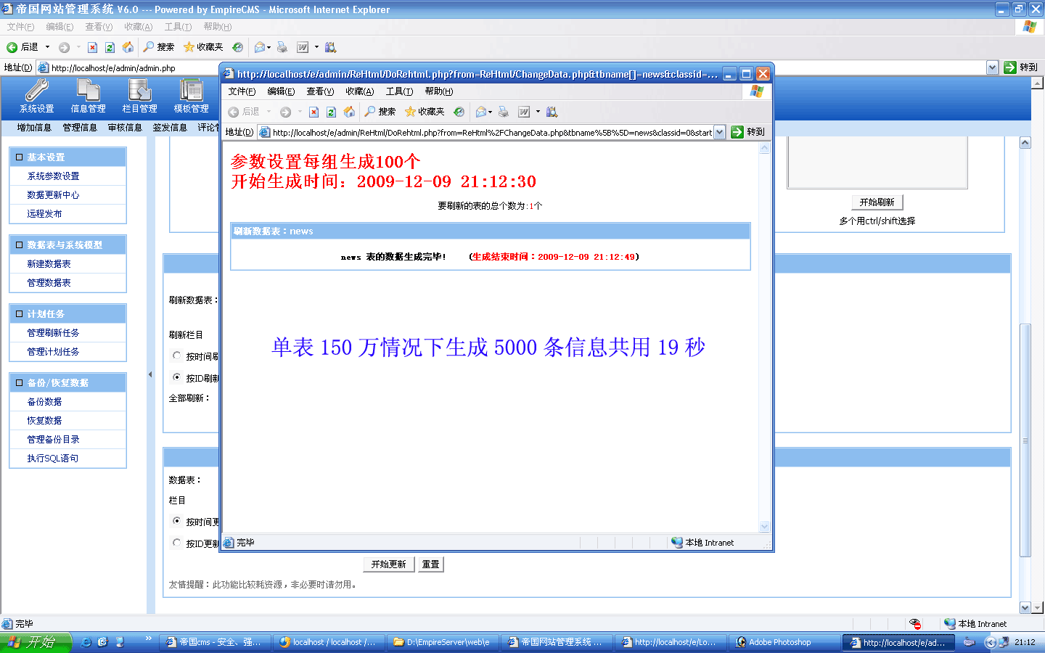The width and height of the screenshot is (1045, 653).
Task: Open the 数据更新中心 link in the sidebar
Action: pos(53,195)
